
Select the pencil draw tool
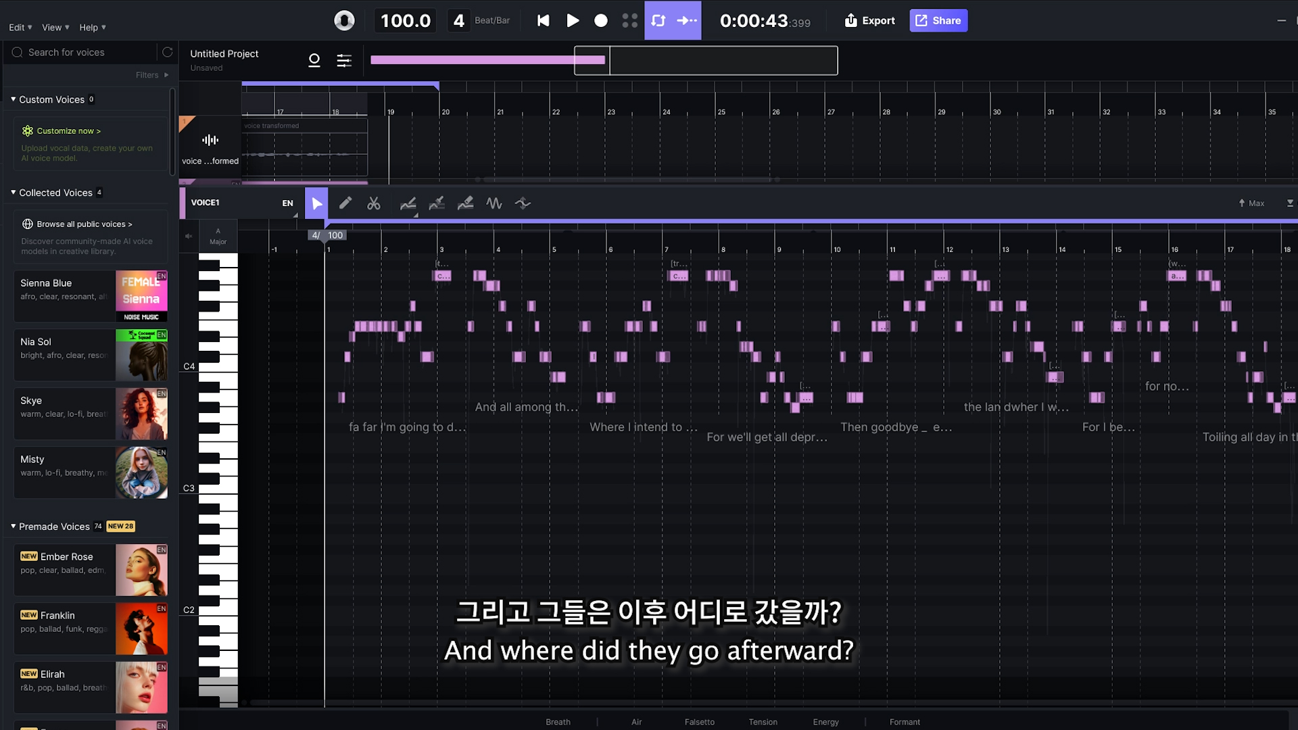pos(345,203)
